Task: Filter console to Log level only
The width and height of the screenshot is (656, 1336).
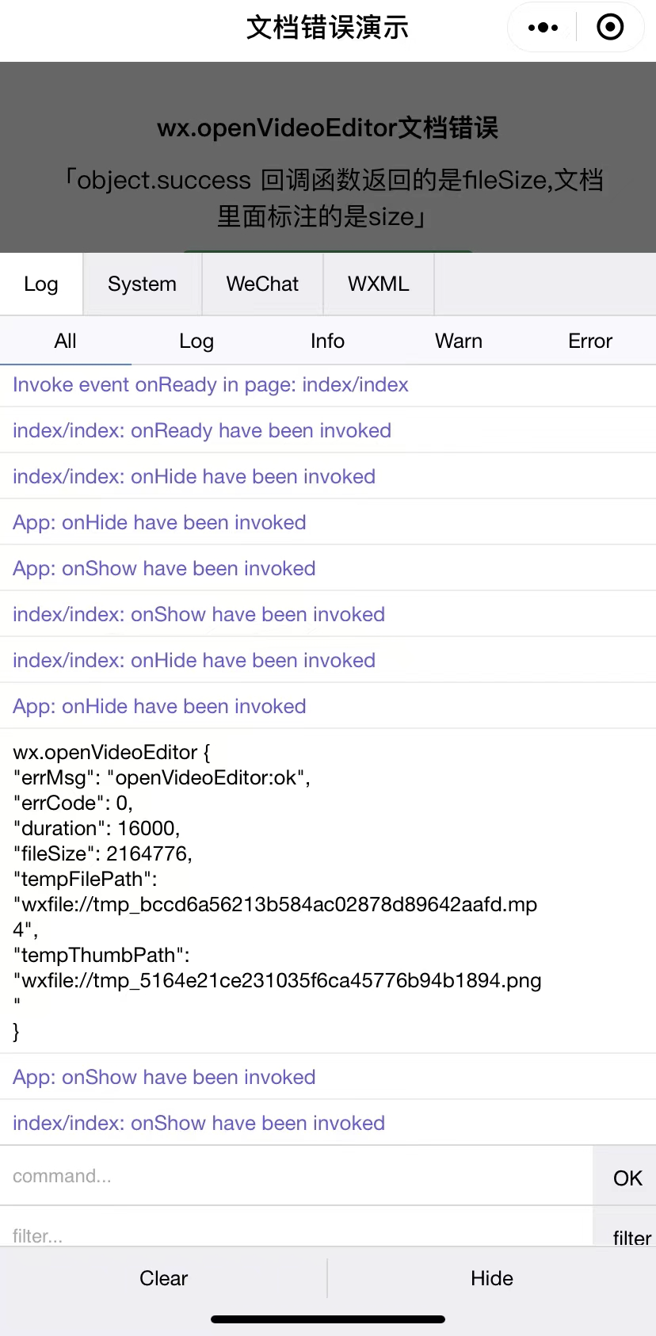Action: click(x=196, y=341)
